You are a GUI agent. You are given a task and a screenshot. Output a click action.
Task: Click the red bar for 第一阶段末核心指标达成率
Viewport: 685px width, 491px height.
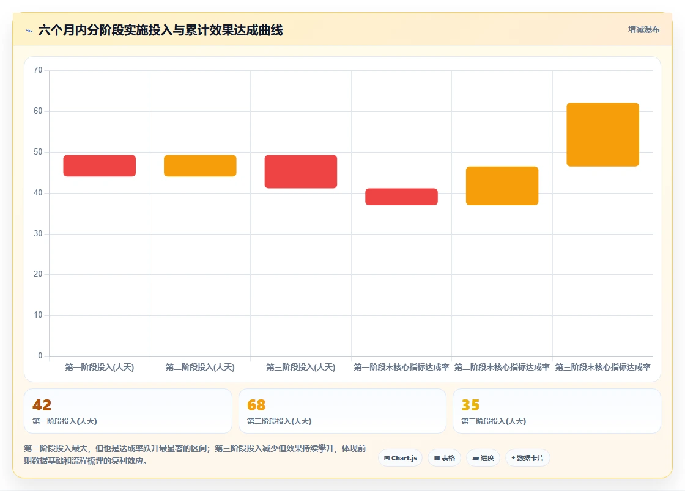pyautogui.click(x=401, y=197)
